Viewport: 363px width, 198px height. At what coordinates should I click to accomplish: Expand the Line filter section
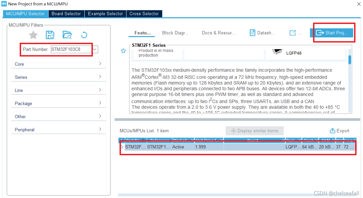click(x=59, y=90)
